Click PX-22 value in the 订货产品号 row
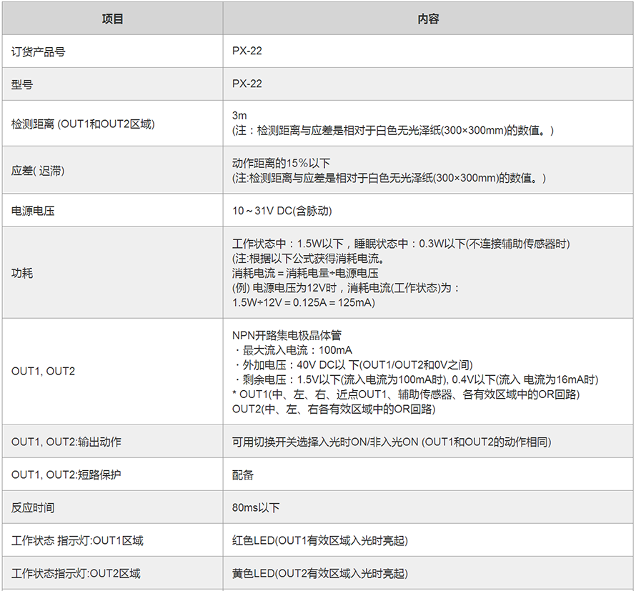This screenshot has width=636, height=591. coord(247,51)
